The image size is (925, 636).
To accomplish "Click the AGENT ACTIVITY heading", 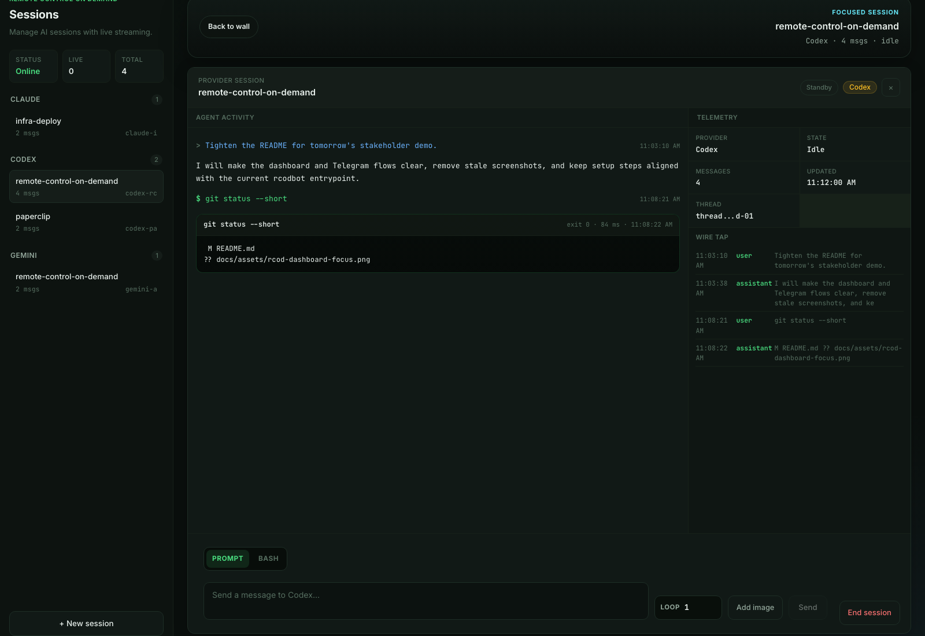I will (x=225, y=117).
